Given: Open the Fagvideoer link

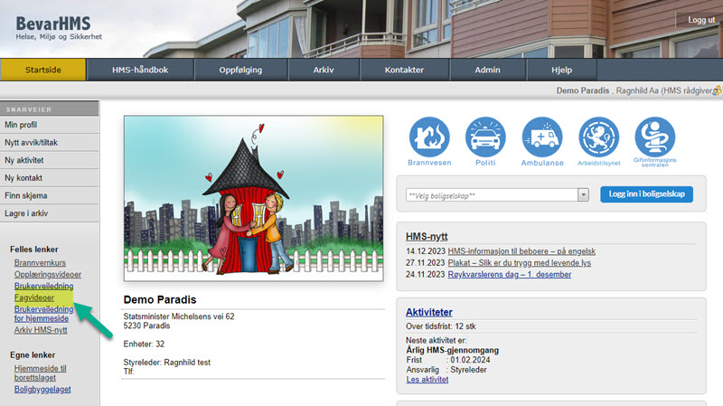Looking at the screenshot, I should pyautogui.click(x=34, y=297).
